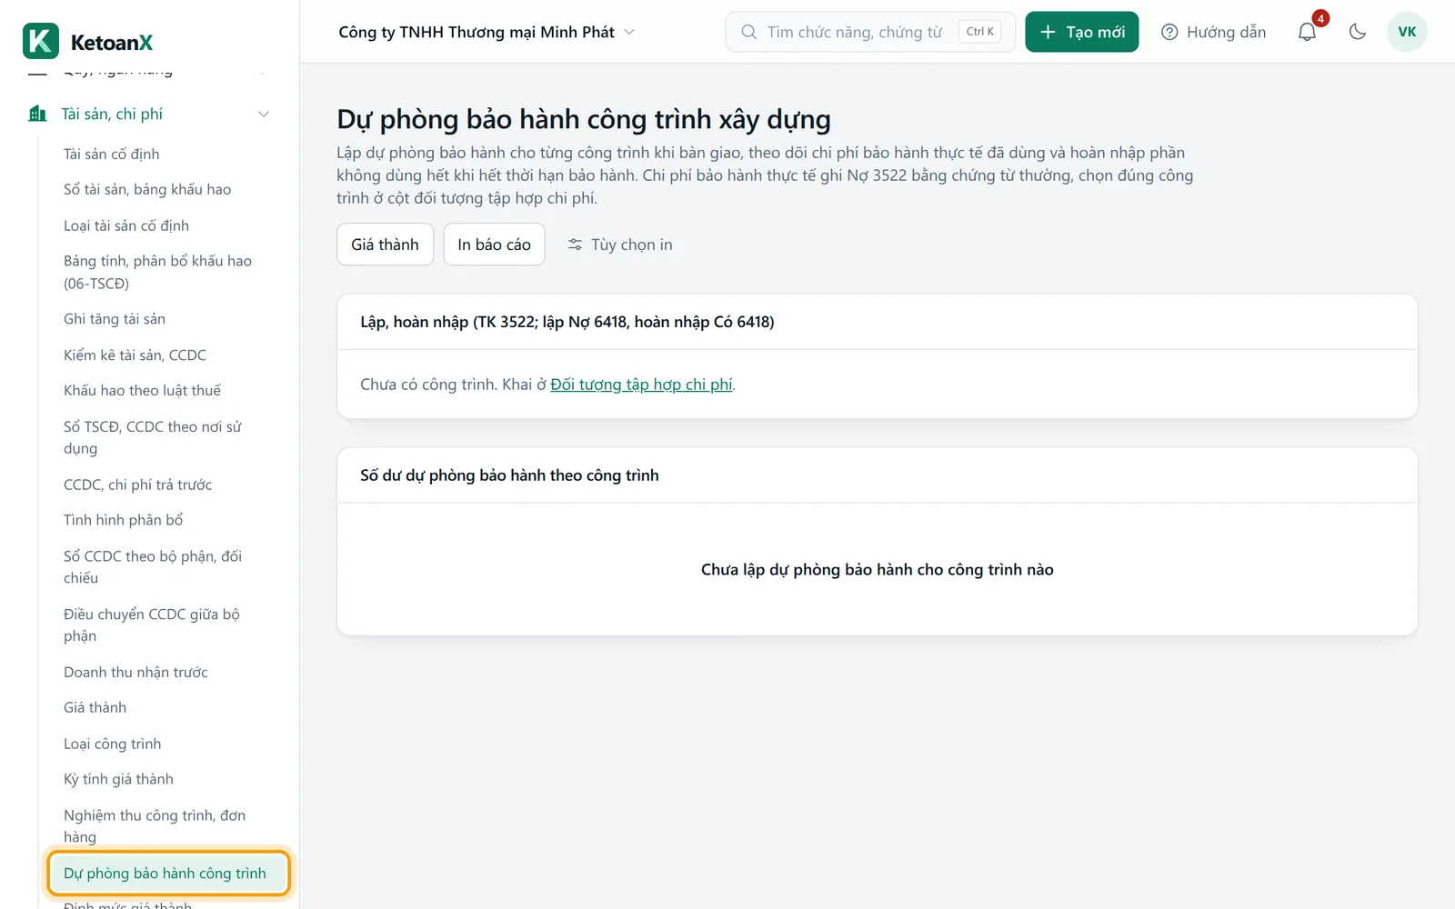1455x909 pixels.
Task: Open Giá thành in the sidebar
Action: point(95,707)
